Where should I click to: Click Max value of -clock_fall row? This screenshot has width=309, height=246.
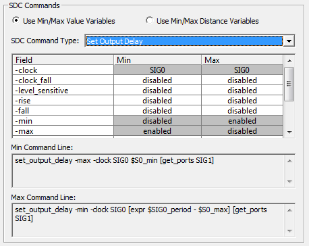242,80
